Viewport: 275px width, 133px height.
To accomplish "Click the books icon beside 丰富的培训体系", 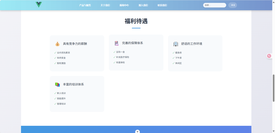I will tap(57, 85).
